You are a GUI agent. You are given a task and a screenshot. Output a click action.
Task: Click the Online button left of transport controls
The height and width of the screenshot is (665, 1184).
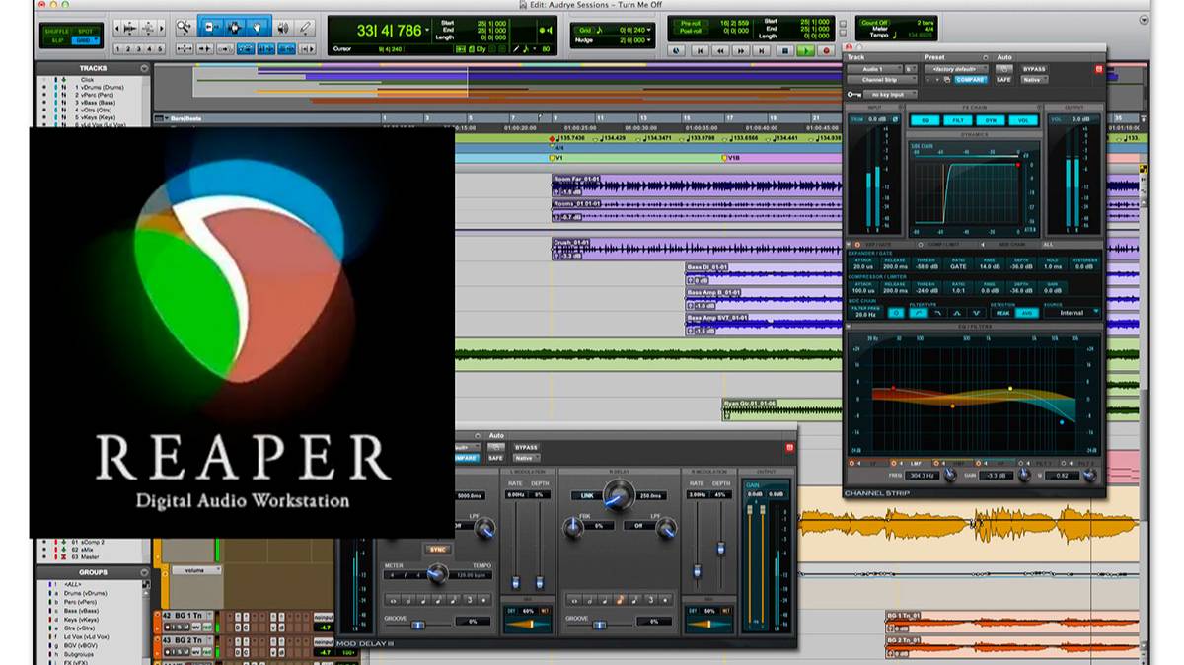tap(676, 50)
